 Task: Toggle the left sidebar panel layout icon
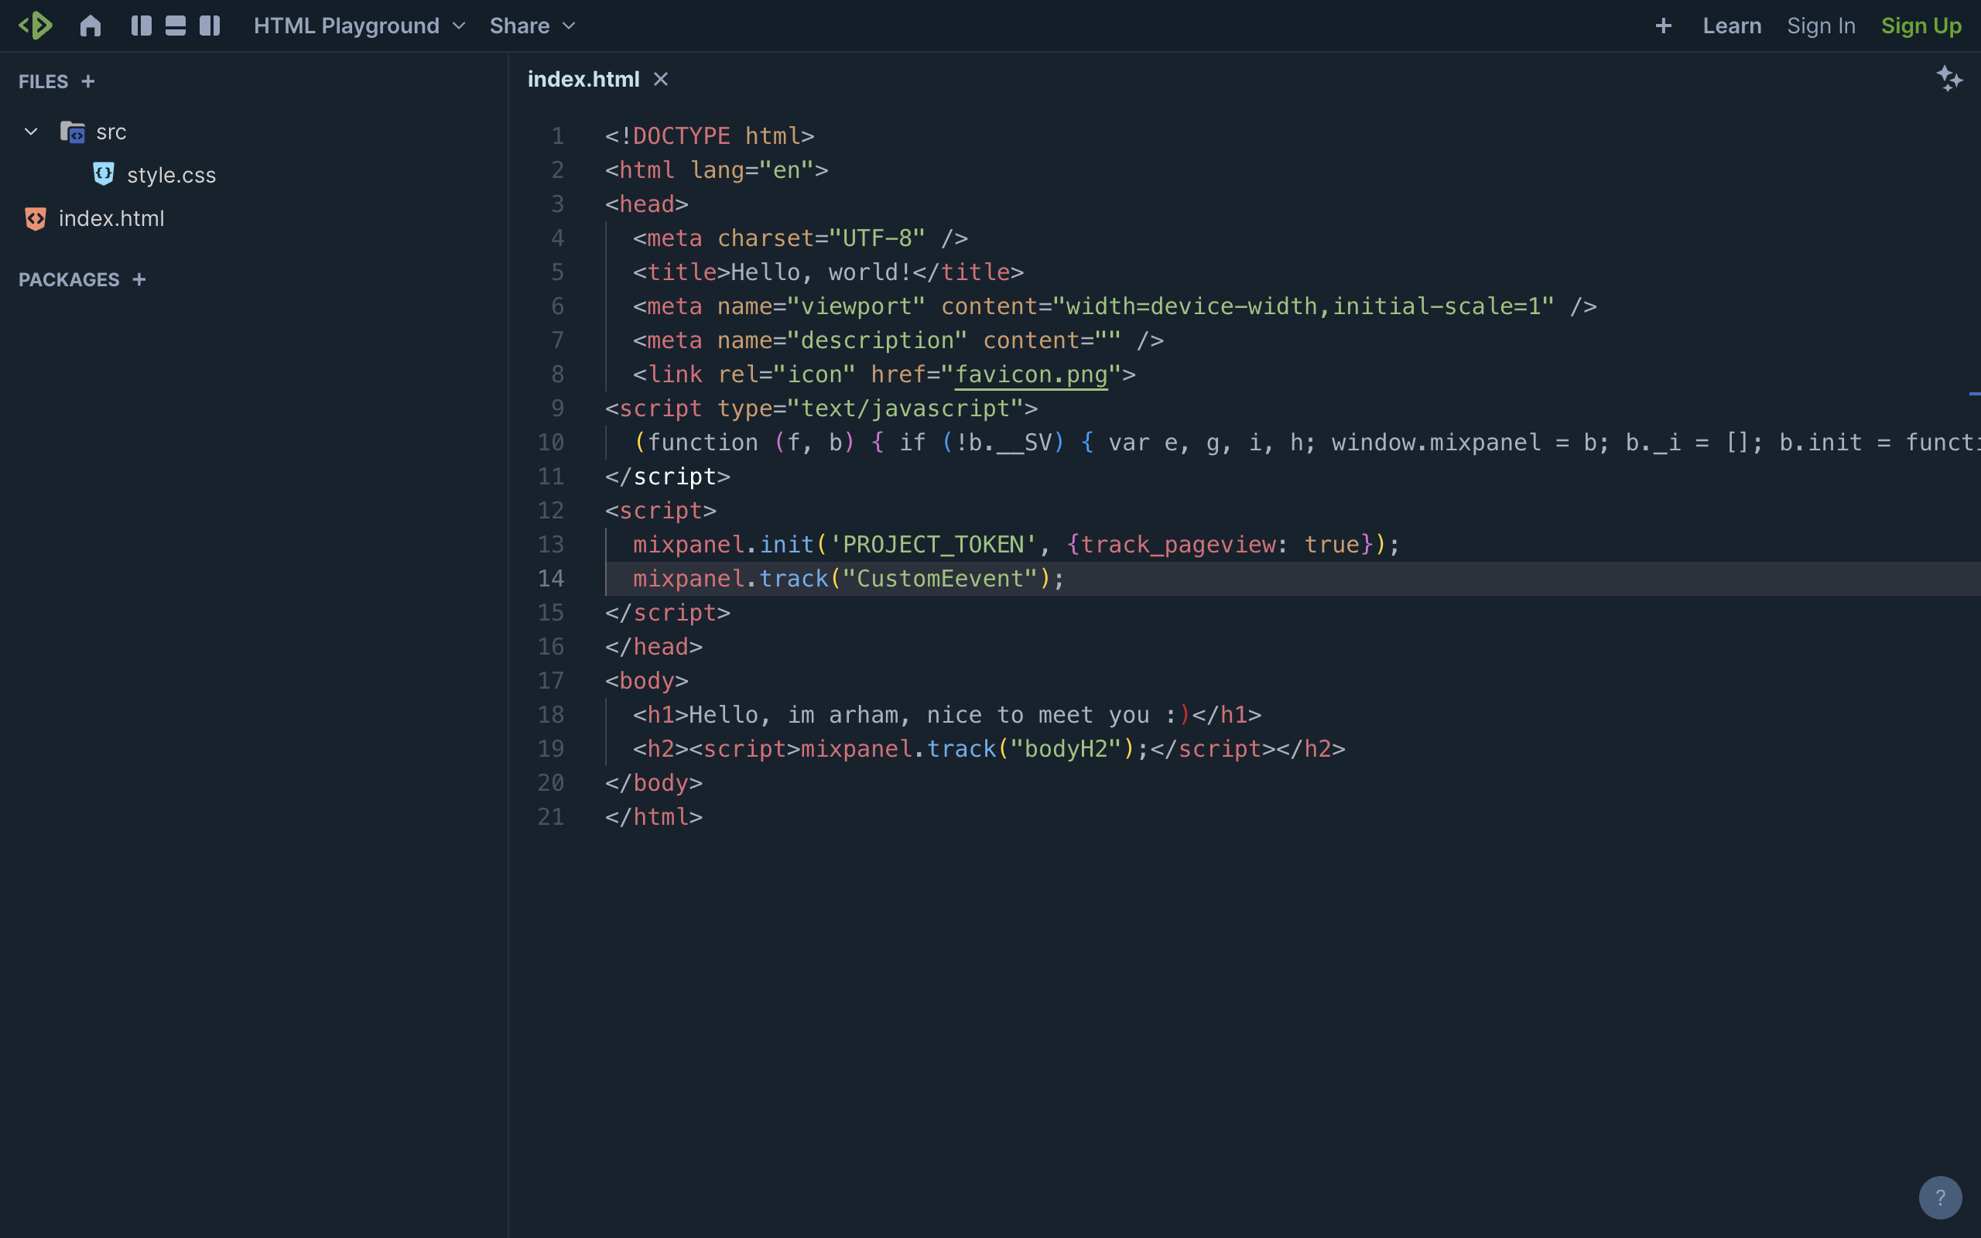pos(141,26)
